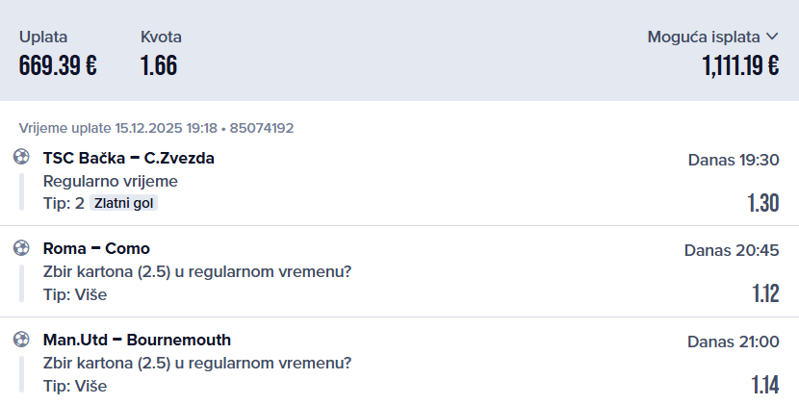Click soccer ball icon beside Roma – Como
This screenshot has width=799, height=405.
coord(21,248)
